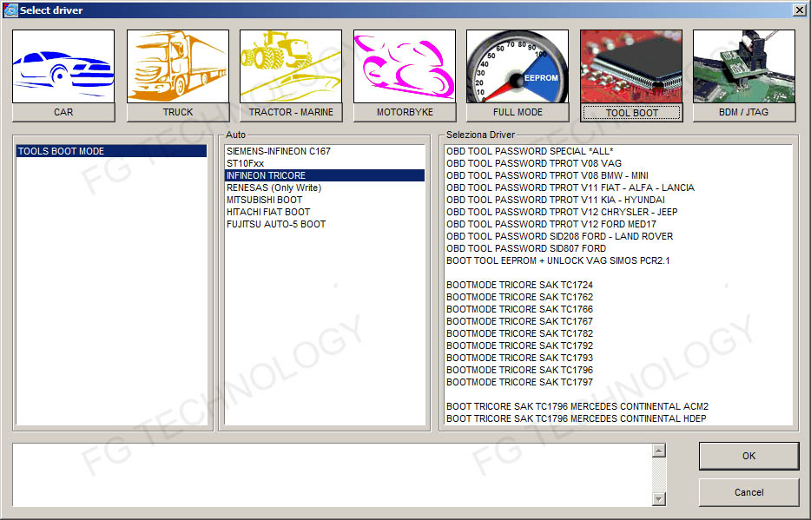Select the CAR button
811x520 pixels.
[63, 112]
